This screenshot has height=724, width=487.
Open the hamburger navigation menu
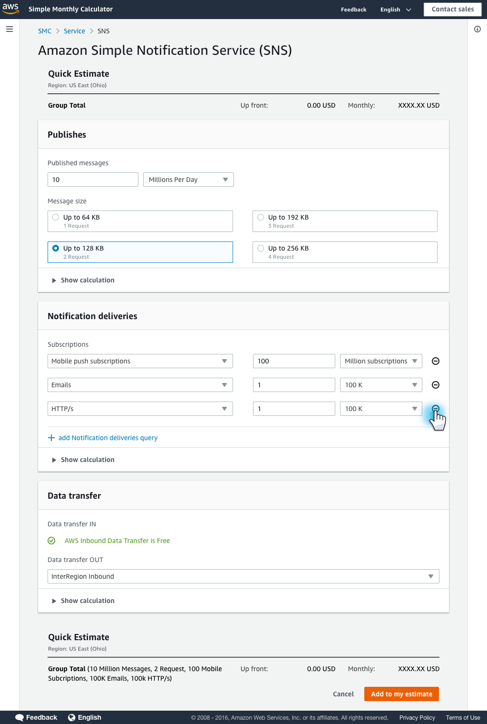[10, 29]
